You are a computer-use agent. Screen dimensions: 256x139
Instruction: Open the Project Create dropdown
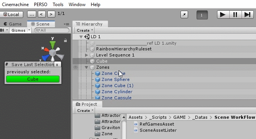coord(85,110)
